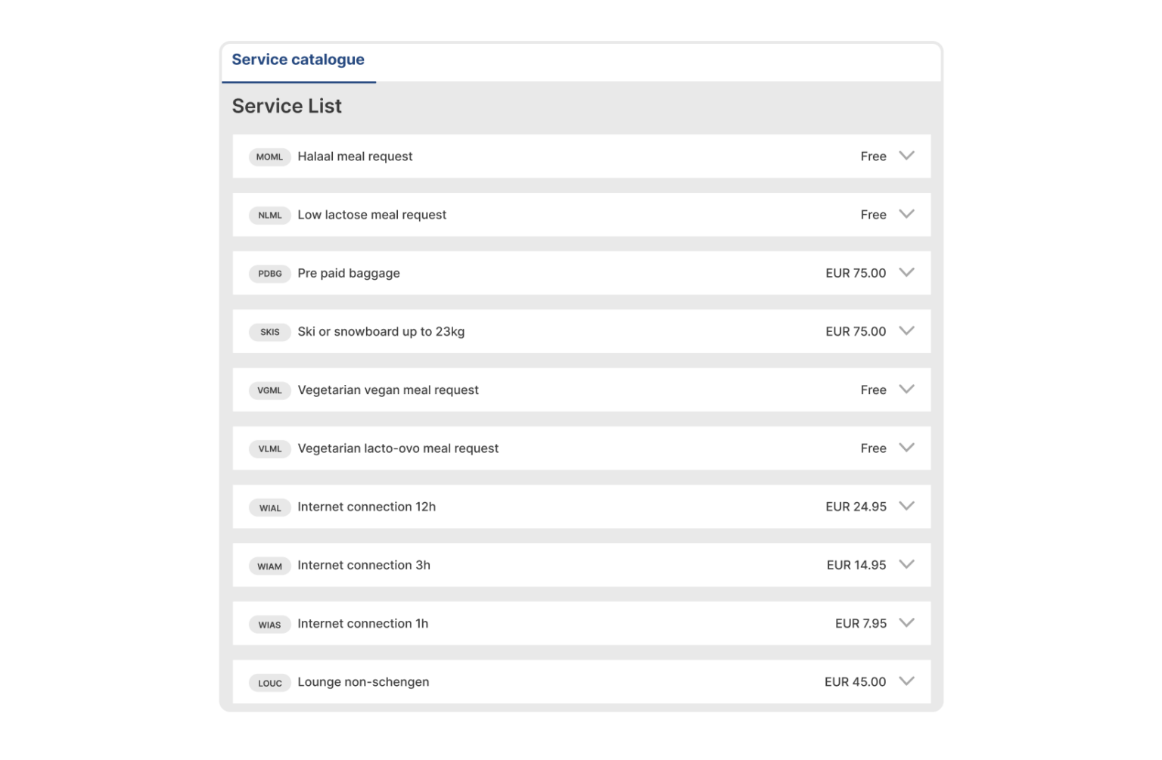1162x760 pixels.
Task: Expand the Halaal meal request chevron
Action: (906, 156)
